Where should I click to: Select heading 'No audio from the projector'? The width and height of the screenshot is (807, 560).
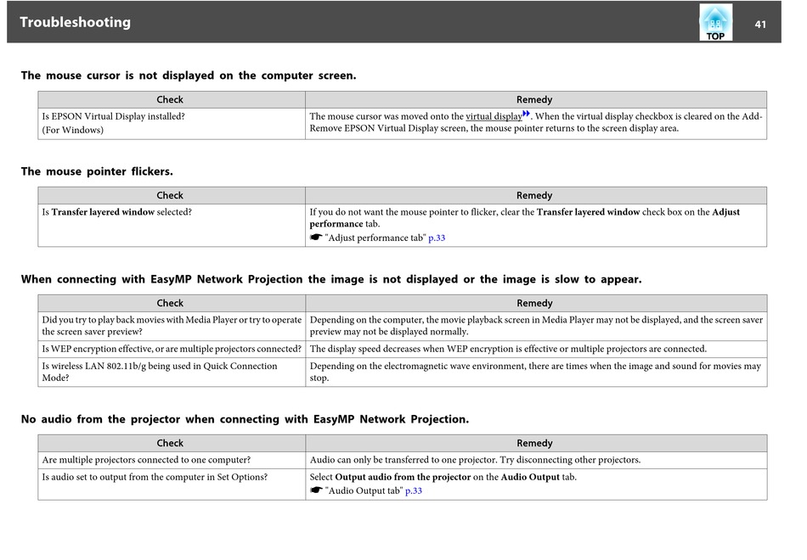(x=245, y=419)
